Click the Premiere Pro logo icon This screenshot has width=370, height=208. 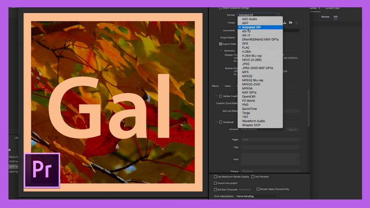[42, 170]
